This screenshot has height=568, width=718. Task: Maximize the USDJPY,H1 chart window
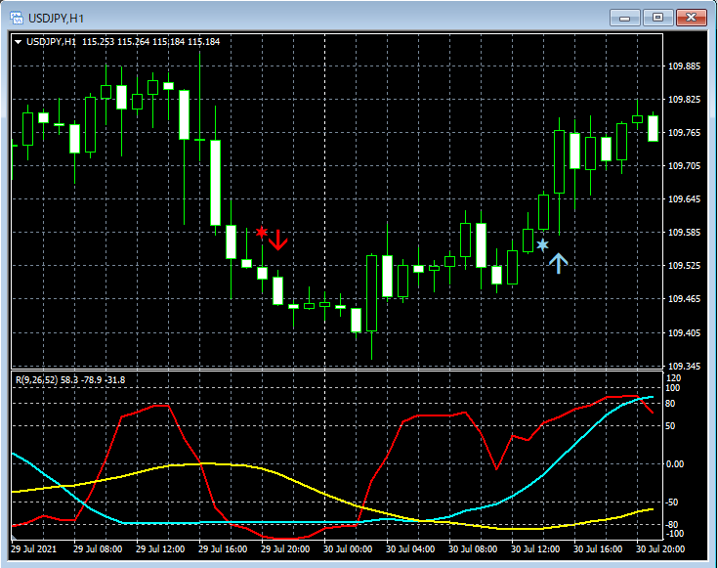pos(657,18)
